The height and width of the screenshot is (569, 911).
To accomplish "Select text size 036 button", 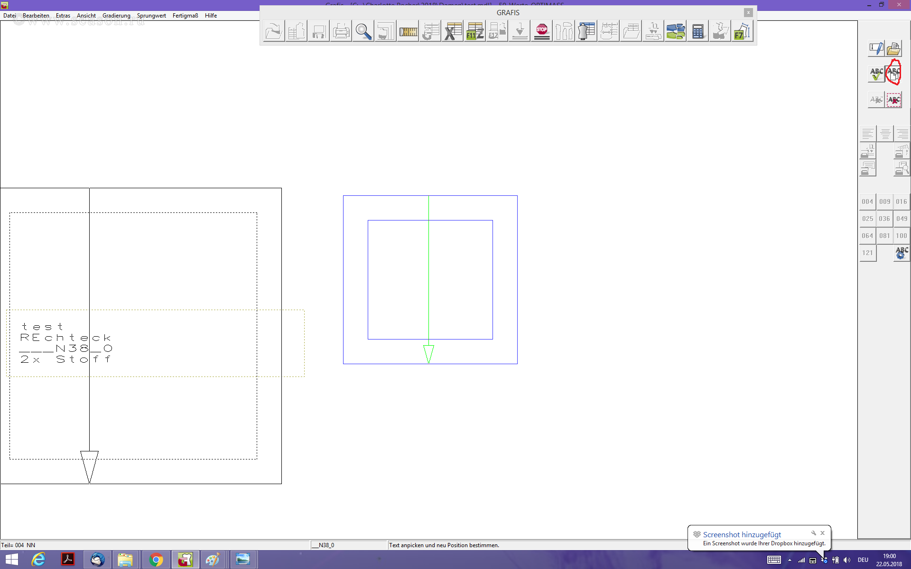I will click(x=884, y=219).
